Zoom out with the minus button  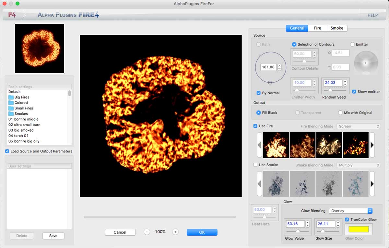pyautogui.click(x=147, y=232)
